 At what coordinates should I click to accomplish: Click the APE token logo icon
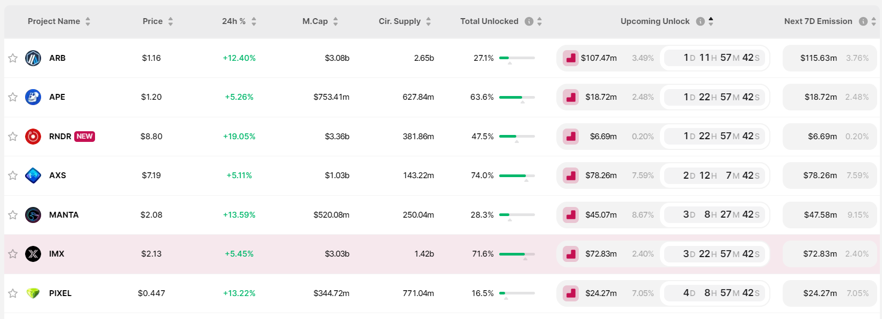click(33, 97)
